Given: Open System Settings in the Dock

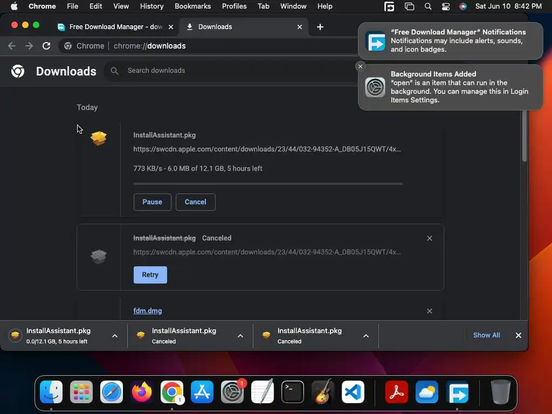Looking at the screenshot, I should click(x=232, y=392).
